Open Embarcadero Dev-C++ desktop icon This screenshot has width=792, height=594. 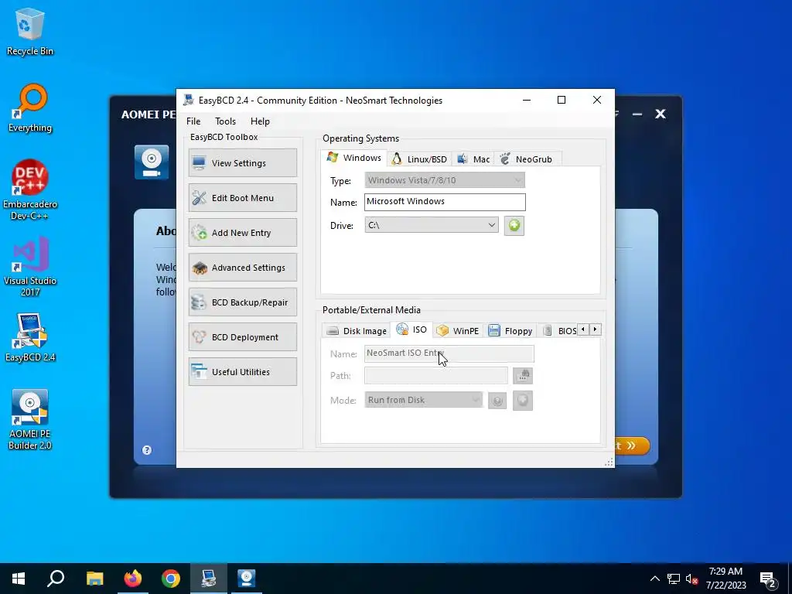pyautogui.click(x=30, y=189)
